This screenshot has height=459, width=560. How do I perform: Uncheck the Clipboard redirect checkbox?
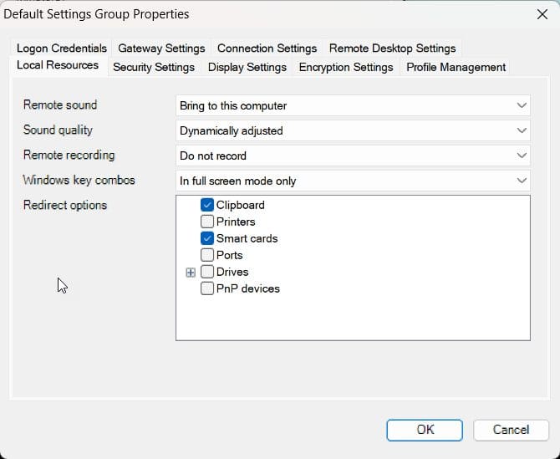tap(207, 205)
